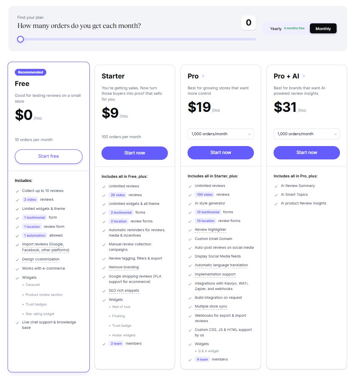The height and width of the screenshot is (376, 355).
Task: Click the checkmark beside AI Review Summary
Action: (x=275, y=186)
